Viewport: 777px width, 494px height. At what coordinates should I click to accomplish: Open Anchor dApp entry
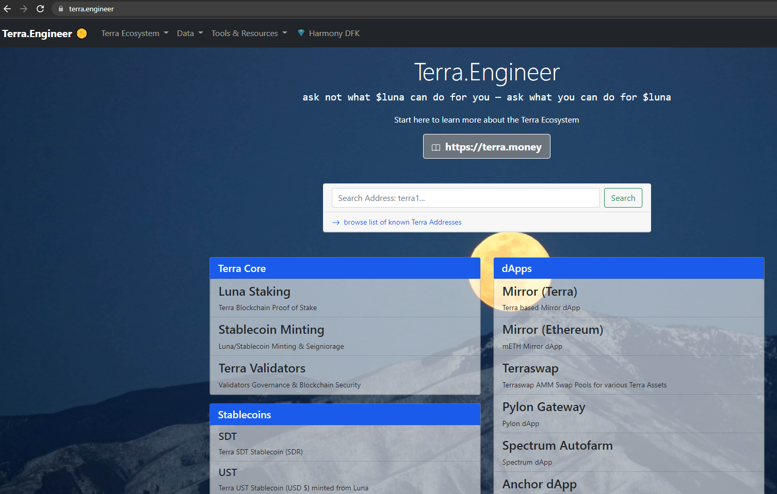point(629,483)
